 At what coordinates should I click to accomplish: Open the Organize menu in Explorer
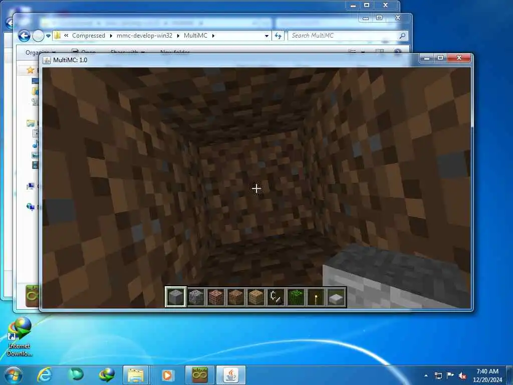click(40, 52)
